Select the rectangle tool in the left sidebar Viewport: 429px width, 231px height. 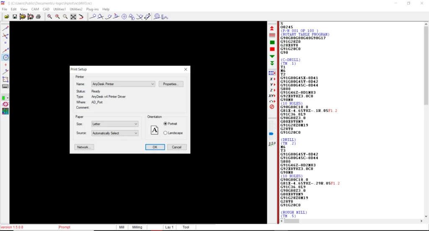[x=5, y=79]
